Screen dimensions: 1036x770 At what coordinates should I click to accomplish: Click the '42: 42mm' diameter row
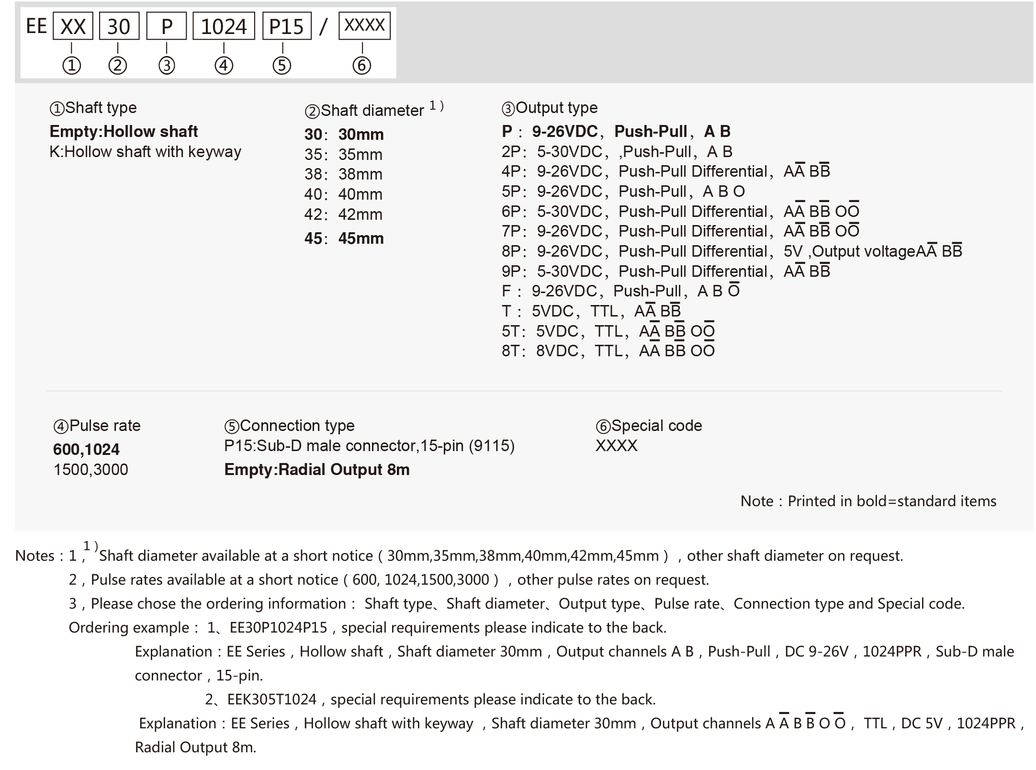coord(344,215)
